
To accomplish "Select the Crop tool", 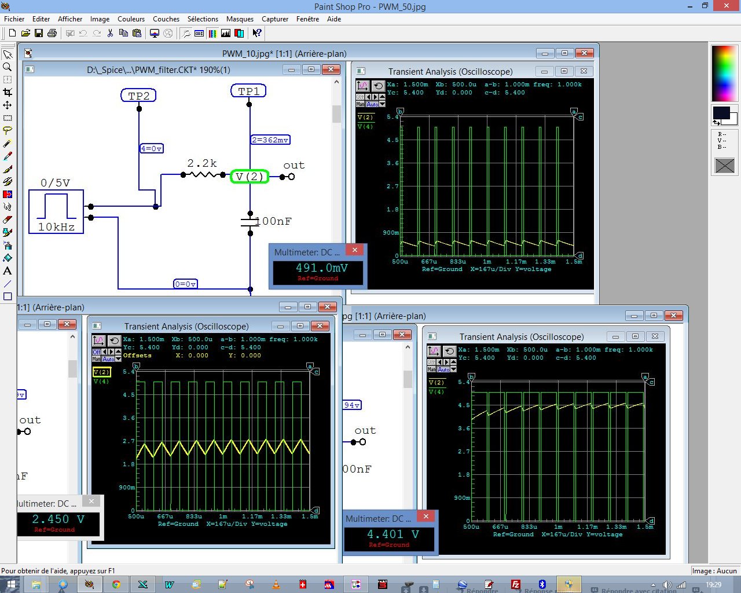I will coord(8,92).
